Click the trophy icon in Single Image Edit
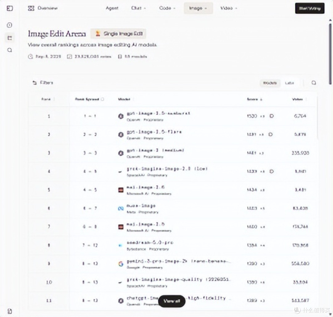Screen dimensions: 333x317 98,34
